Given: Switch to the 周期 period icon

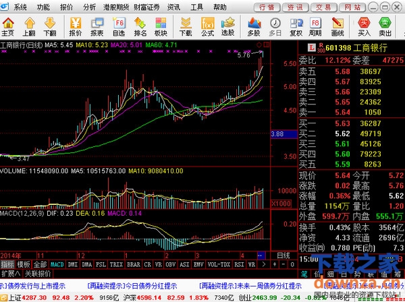Looking at the screenshot, I should (315, 27).
